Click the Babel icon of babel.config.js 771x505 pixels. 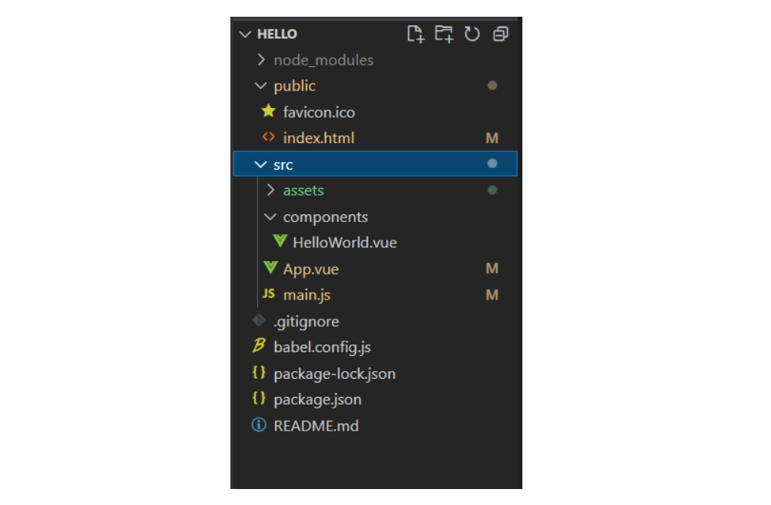click(x=259, y=347)
